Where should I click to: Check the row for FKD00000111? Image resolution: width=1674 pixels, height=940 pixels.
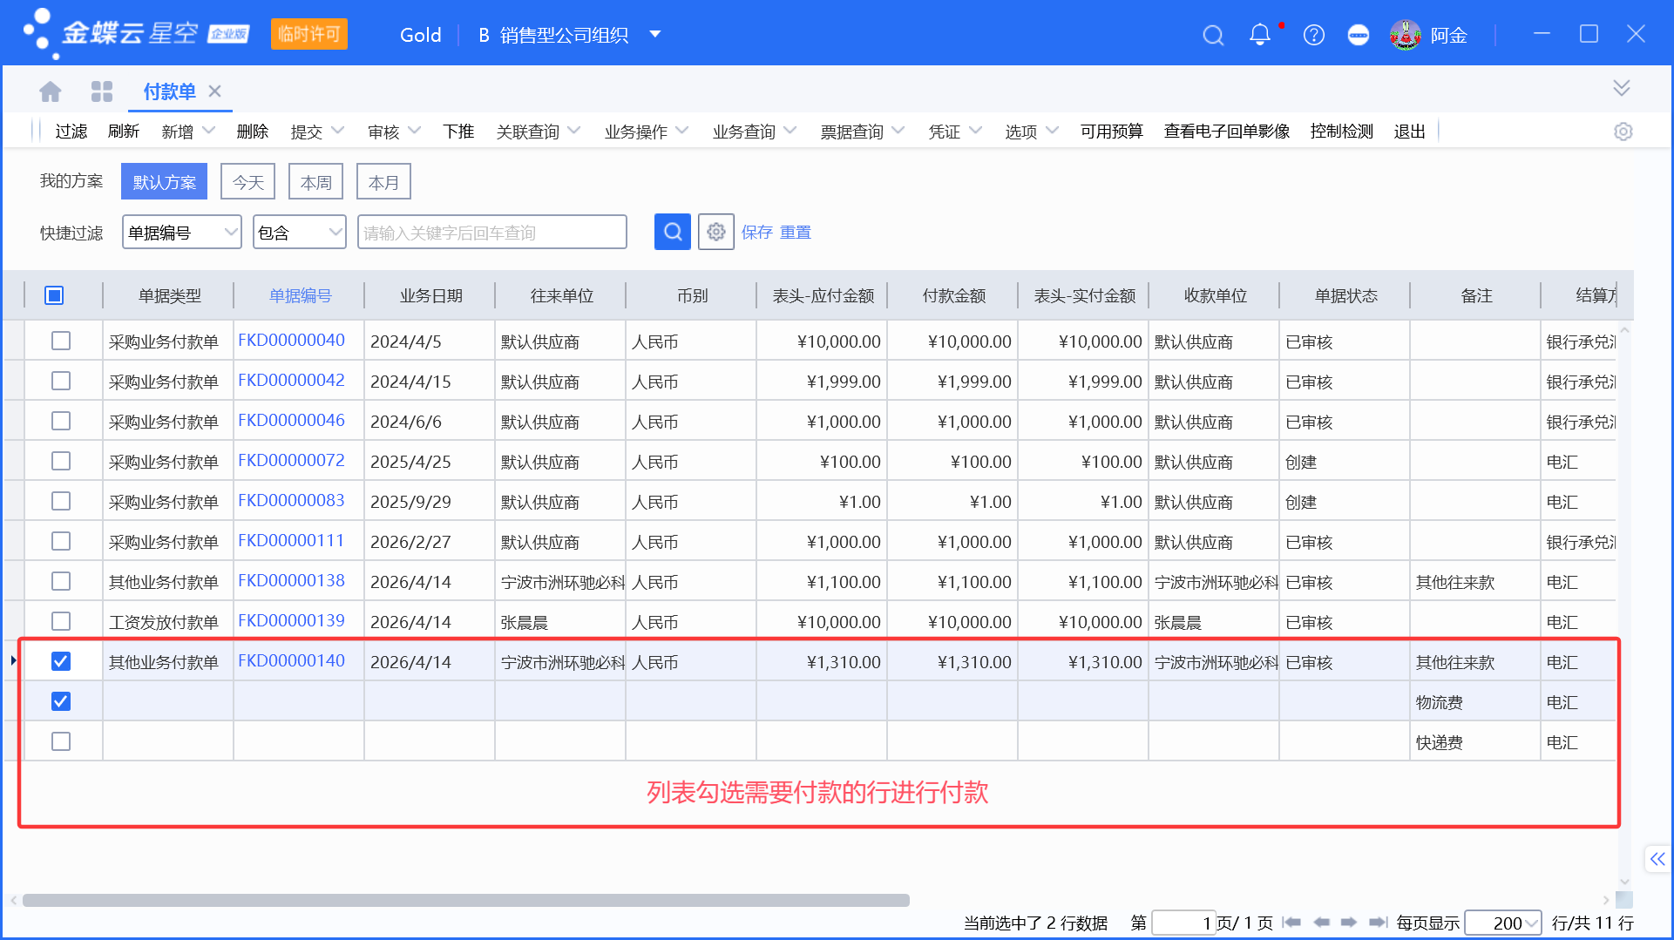(60, 541)
